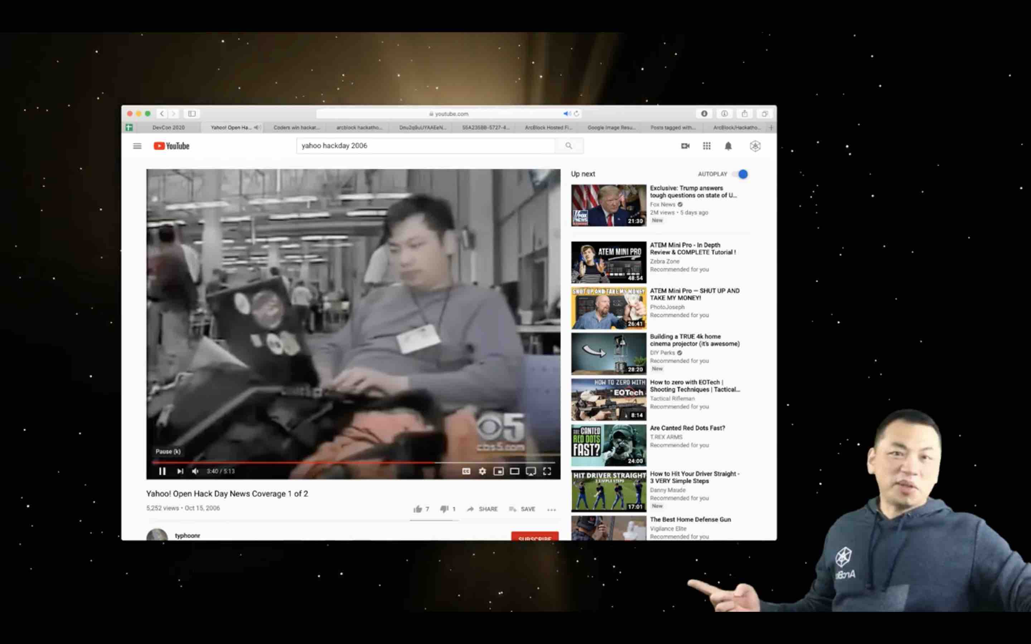Open the Safari share menu icon
Screen dimensions: 1031x644
coord(744,114)
